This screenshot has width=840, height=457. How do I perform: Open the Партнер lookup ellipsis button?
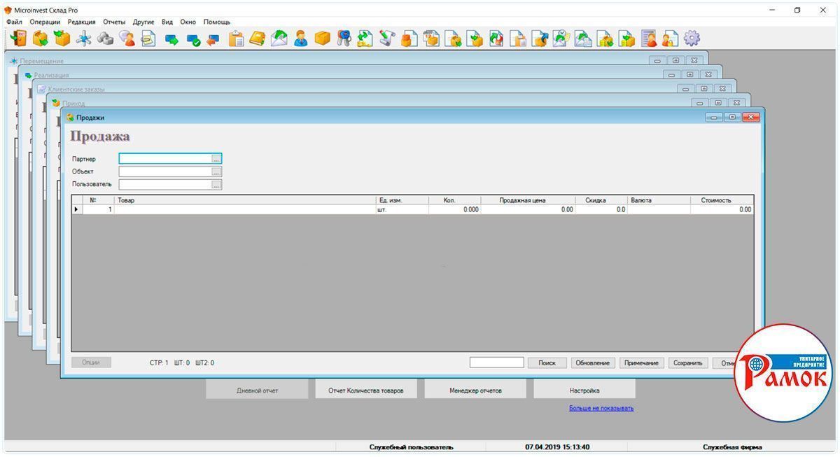click(x=216, y=159)
